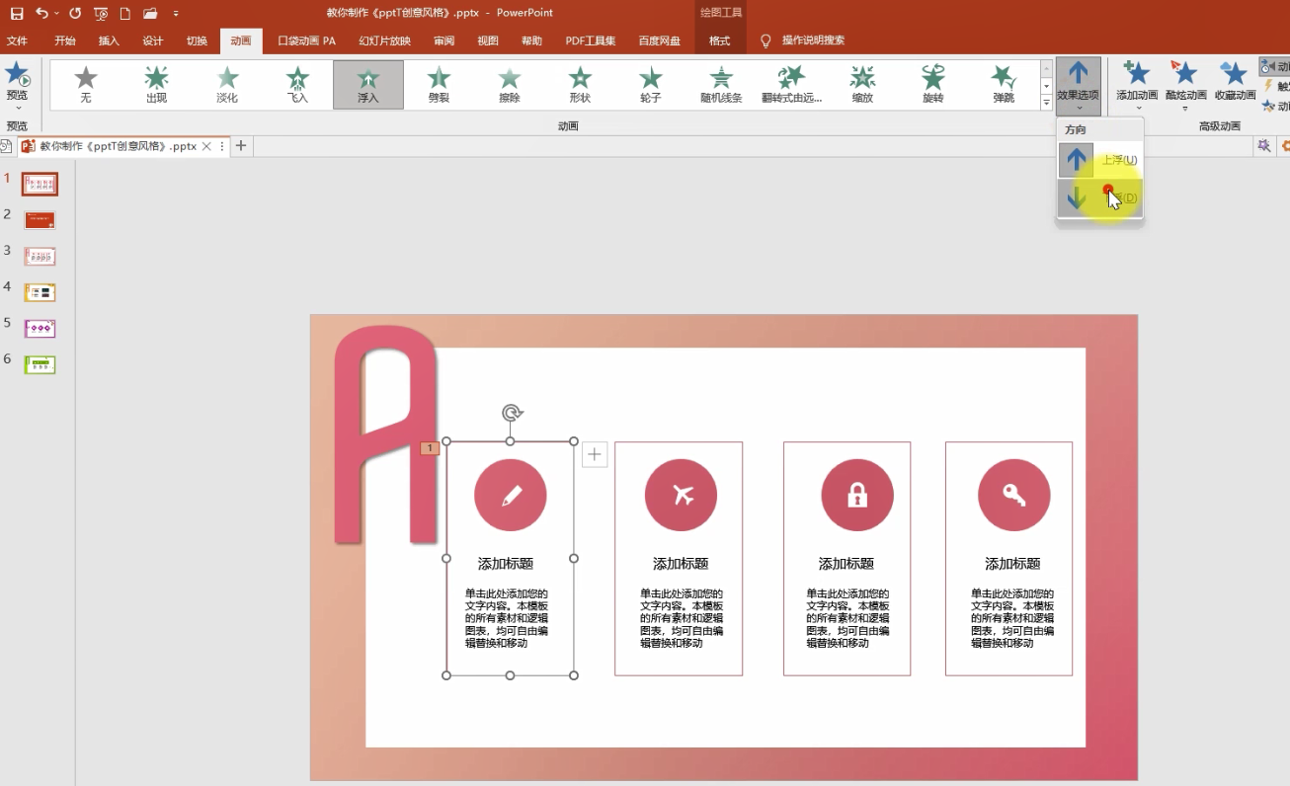Image resolution: width=1290 pixels, height=786 pixels.
Task: Open the 幻灯片放映 tab
Action: coord(384,40)
